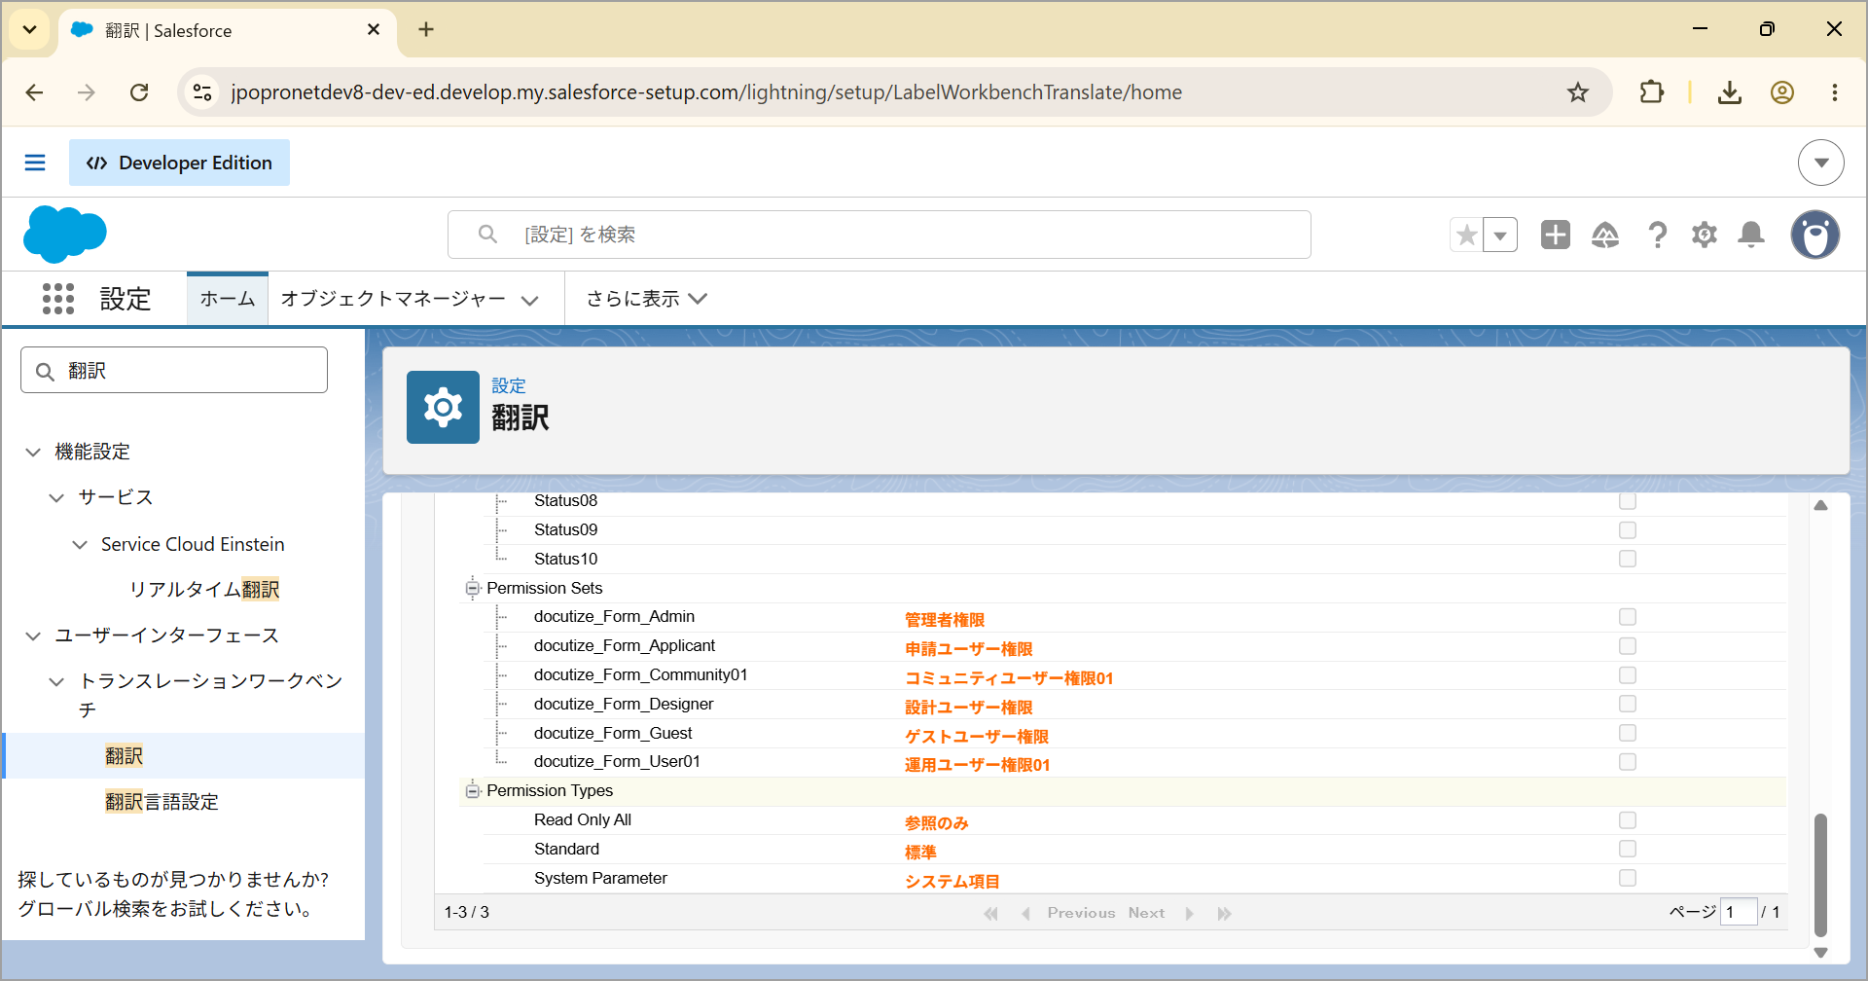
Task: Check the box for System Parameter
Action: pos(1628,878)
